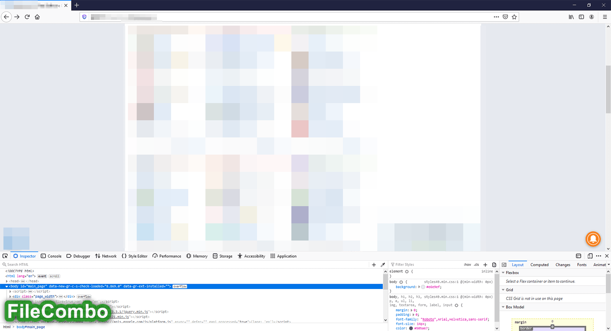The width and height of the screenshot is (611, 331).
Task: Toggle print media simulation icon
Action: tap(494, 265)
